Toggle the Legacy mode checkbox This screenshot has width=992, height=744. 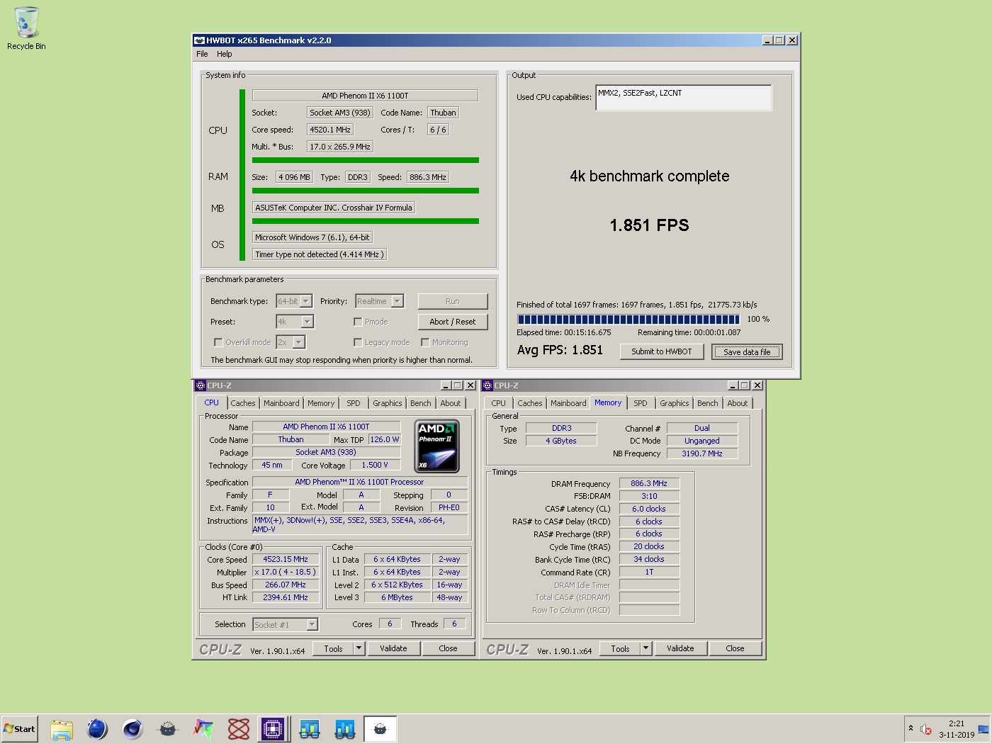358,342
